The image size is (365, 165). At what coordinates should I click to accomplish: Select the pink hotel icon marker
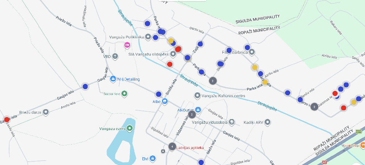[x=127, y=45]
